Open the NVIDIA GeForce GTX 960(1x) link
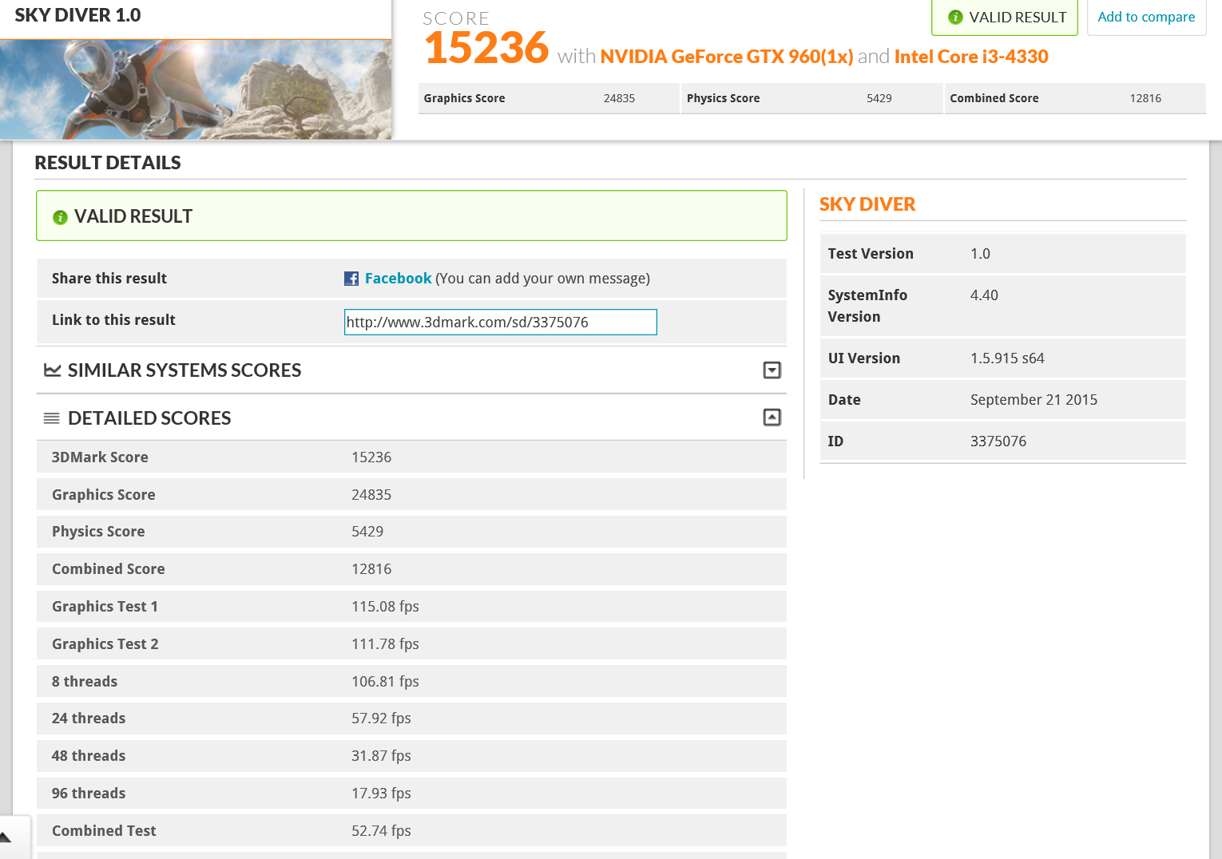1222x859 pixels. [x=727, y=57]
